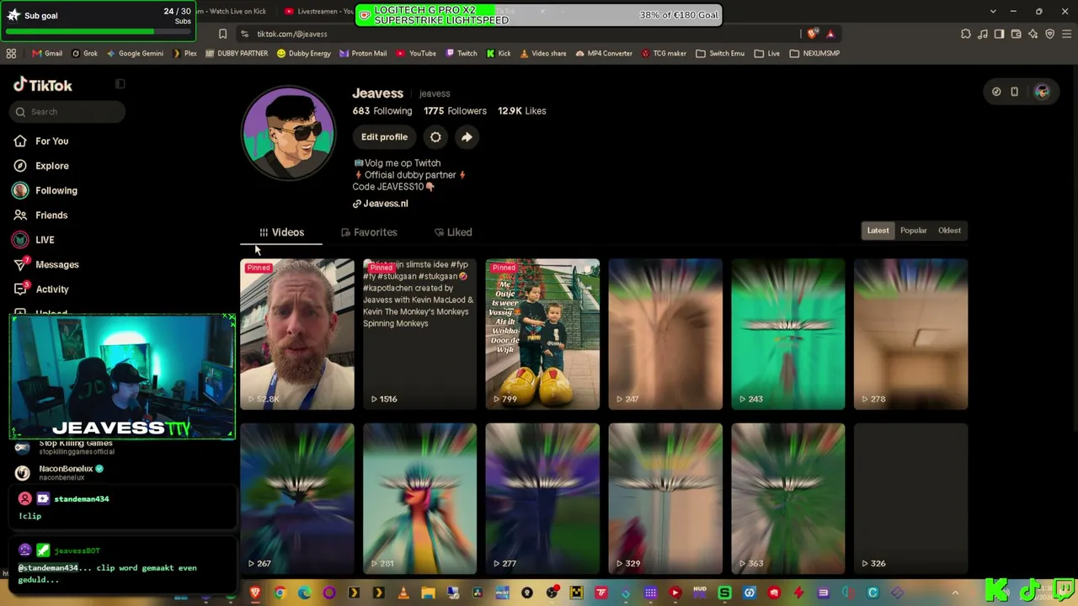Click the Jeavess profile avatar
1078x606 pixels.
tap(289, 132)
